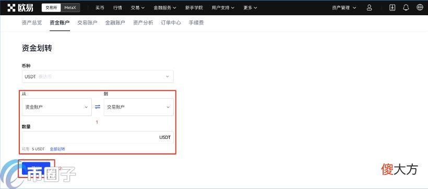
Task: Switch to MetaX mode
Action: tap(70, 8)
